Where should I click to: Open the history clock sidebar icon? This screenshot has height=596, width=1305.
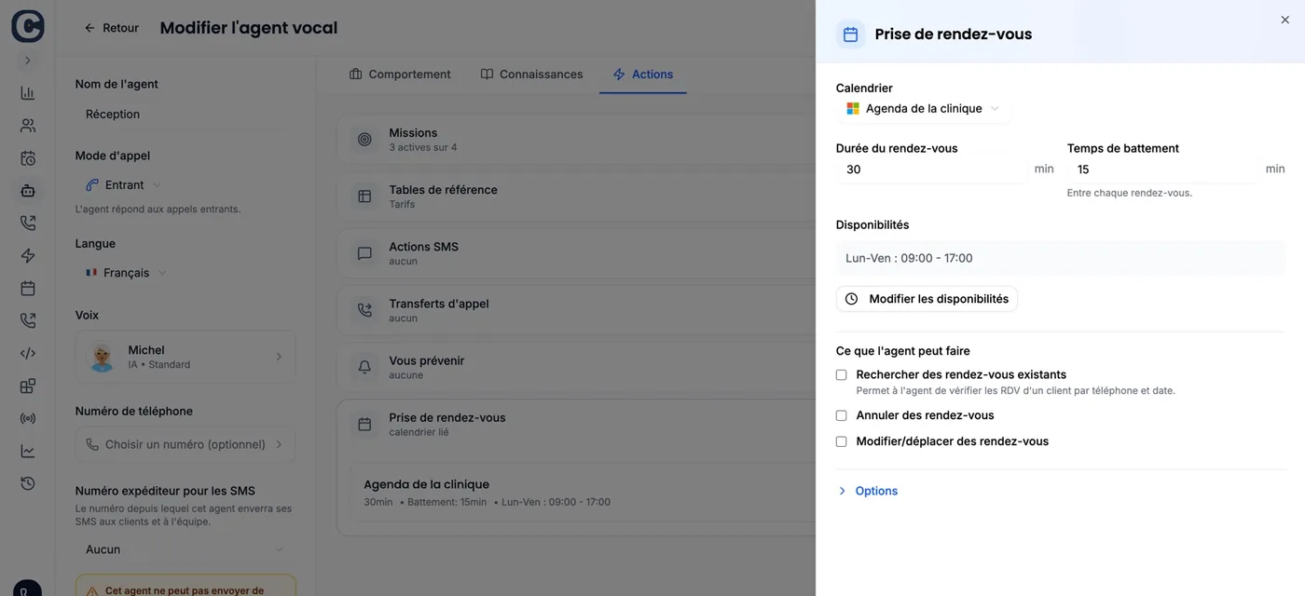pos(28,484)
